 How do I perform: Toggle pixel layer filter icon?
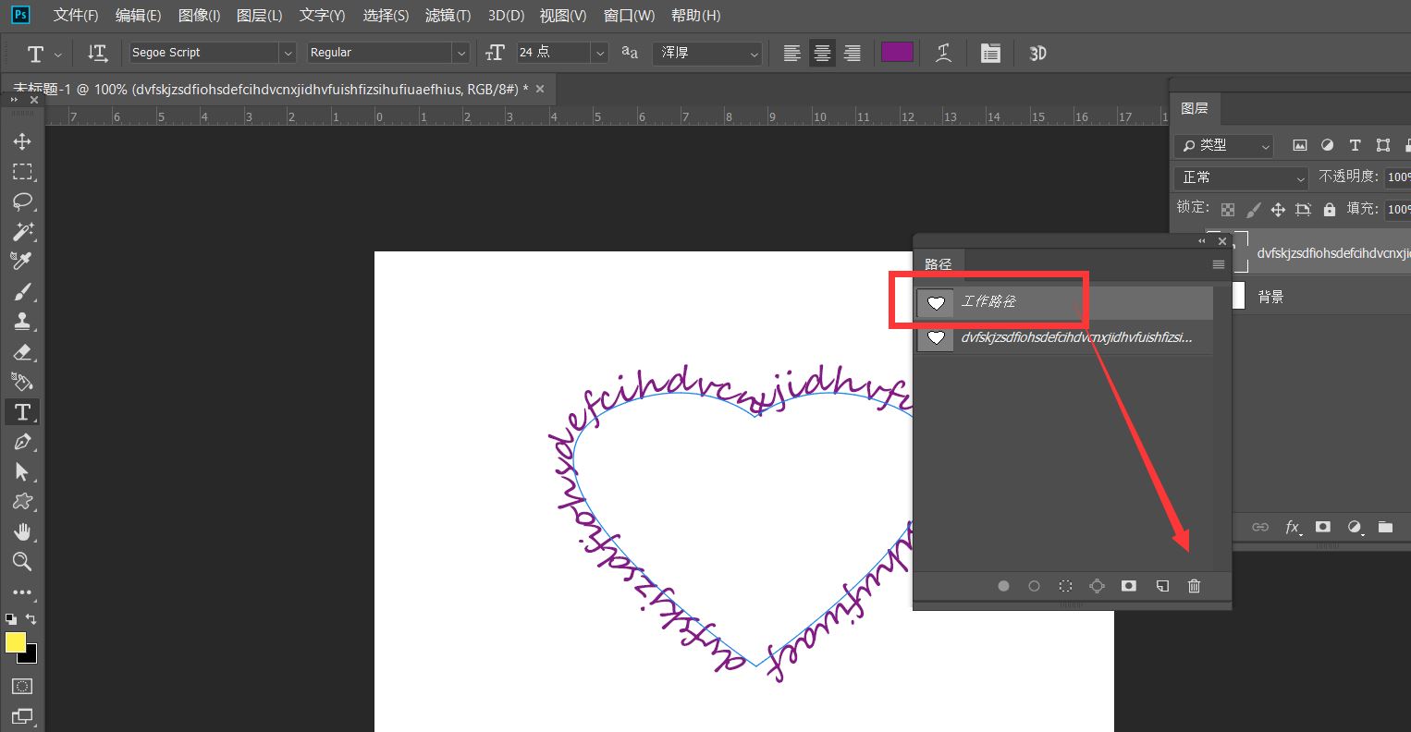1300,145
